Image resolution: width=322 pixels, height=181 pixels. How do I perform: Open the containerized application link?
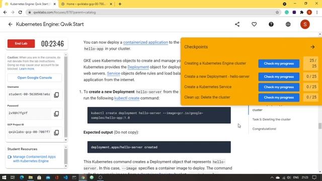[145, 42]
